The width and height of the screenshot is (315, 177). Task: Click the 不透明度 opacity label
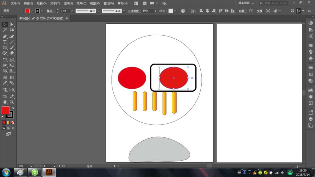pyautogui.click(x=134, y=11)
